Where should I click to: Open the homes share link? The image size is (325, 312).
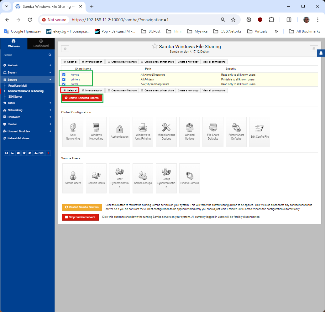point(75,75)
